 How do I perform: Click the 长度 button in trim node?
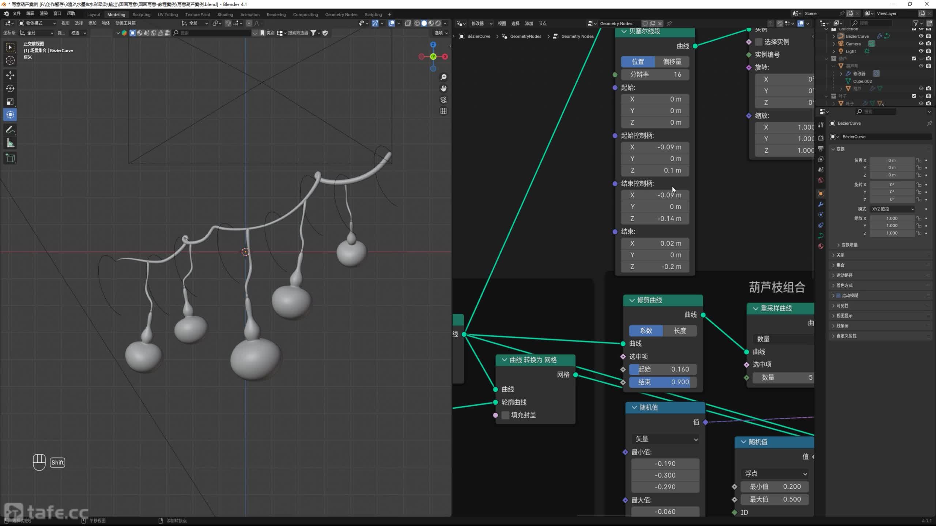(680, 331)
